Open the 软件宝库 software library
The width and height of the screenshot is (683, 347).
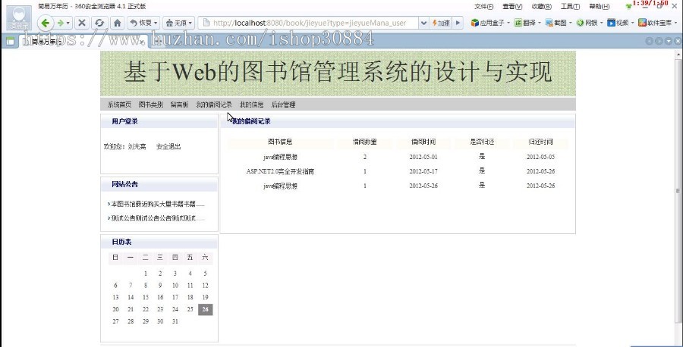(x=655, y=23)
